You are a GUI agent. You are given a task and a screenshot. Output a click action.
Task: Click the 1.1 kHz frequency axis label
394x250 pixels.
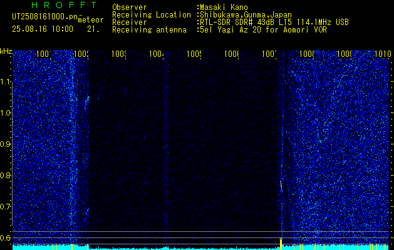pos(6,82)
